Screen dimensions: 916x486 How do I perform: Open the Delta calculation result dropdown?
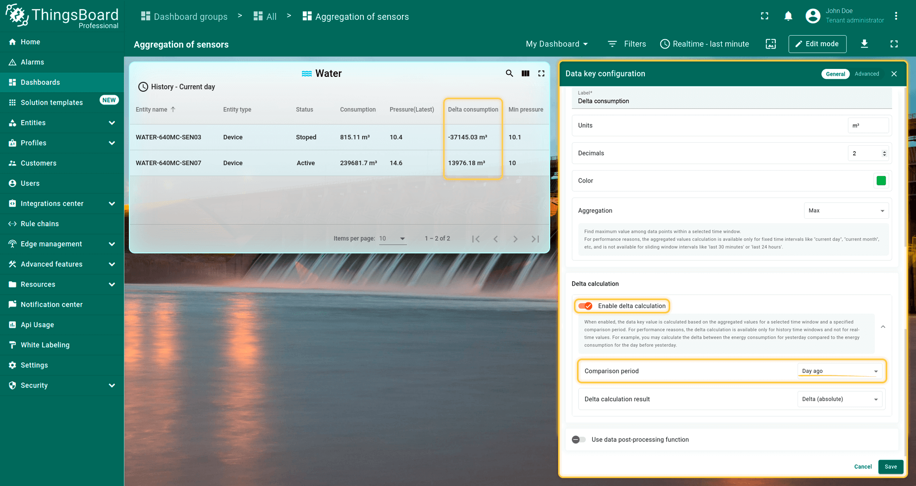(839, 399)
